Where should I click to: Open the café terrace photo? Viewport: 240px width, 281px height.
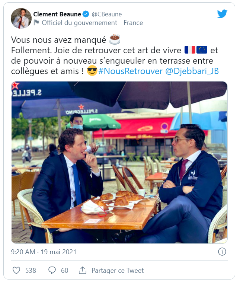(119, 162)
